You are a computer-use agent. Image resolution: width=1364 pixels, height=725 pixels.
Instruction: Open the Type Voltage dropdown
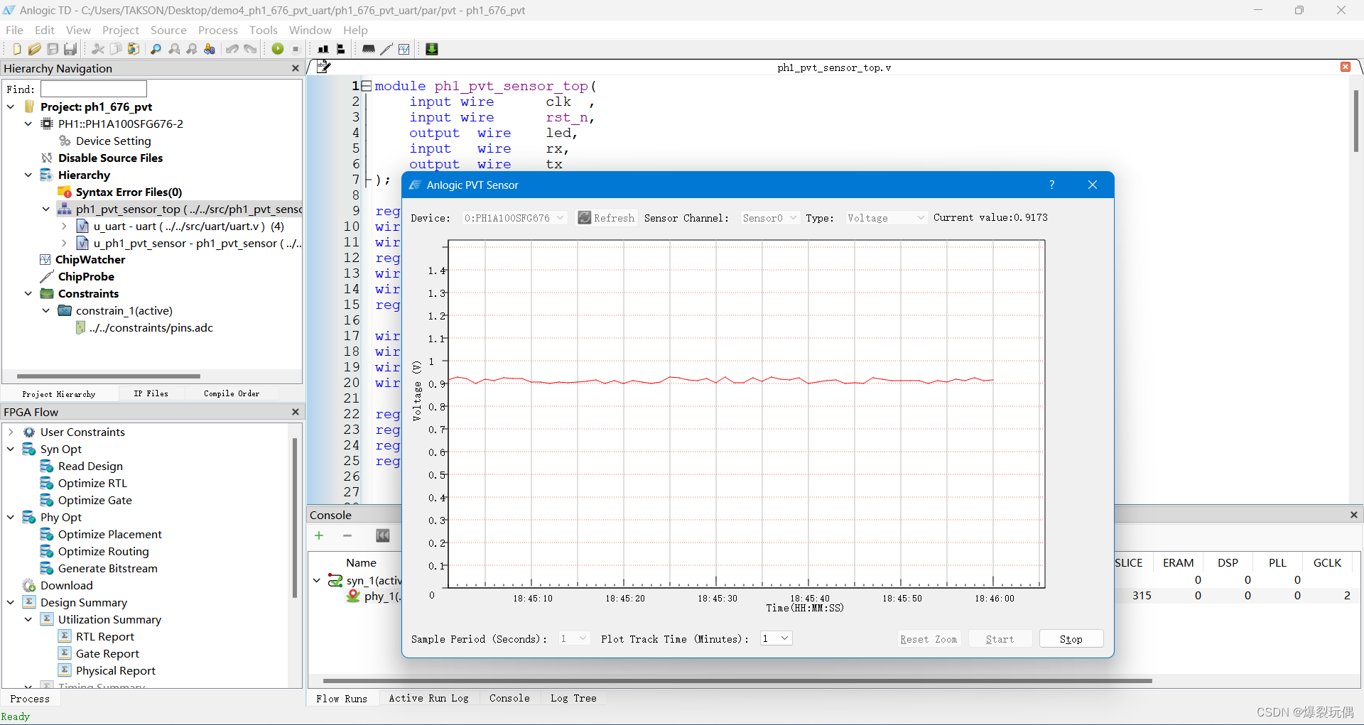(x=886, y=218)
